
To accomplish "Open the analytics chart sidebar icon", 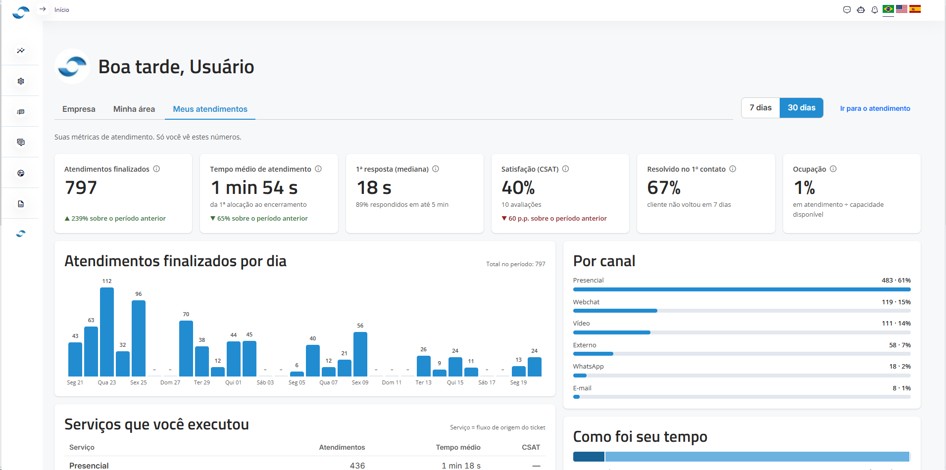I will (21, 50).
